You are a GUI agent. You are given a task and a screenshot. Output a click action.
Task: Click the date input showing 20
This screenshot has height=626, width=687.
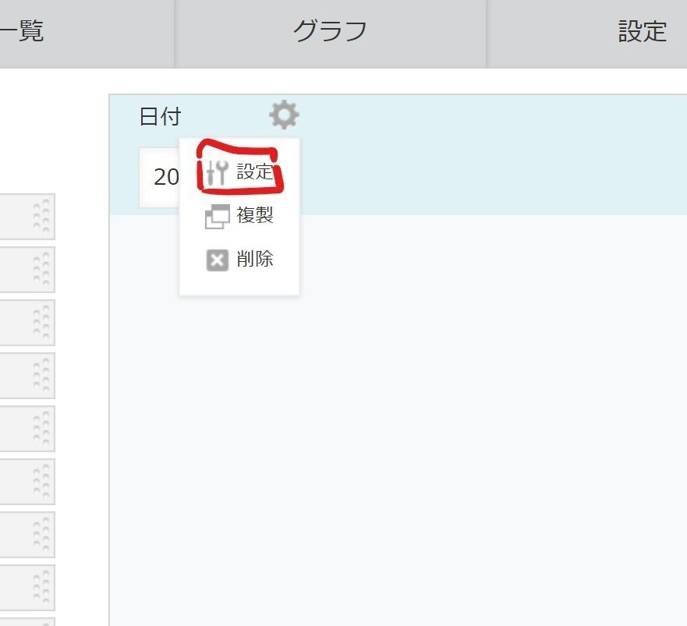[160, 178]
